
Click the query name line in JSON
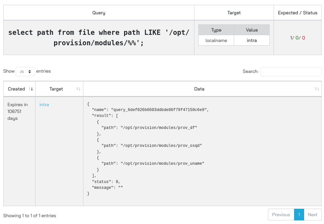[150, 110]
